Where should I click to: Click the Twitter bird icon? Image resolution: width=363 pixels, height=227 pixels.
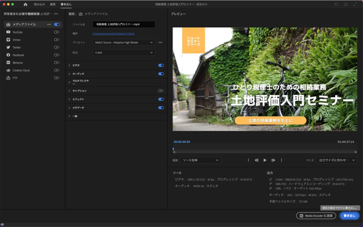coord(8,47)
